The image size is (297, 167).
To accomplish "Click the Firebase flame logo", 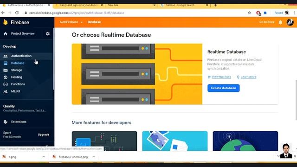I will tap(6, 22).
